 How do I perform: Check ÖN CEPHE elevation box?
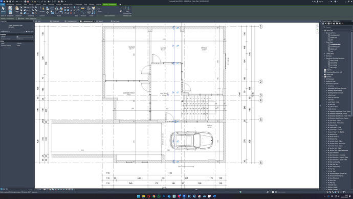coord(329,68)
